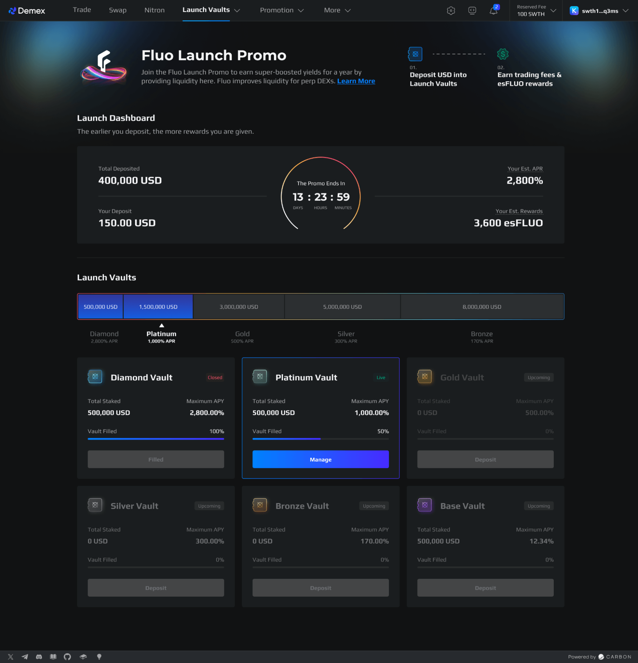Click the Platinum Vault filled progress bar
The width and height of the screenshot is (638, 663).
coord(320,439)
